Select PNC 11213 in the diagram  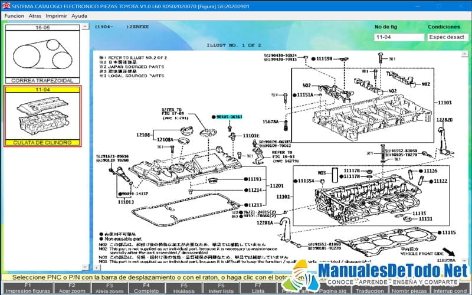click(255, 205)
